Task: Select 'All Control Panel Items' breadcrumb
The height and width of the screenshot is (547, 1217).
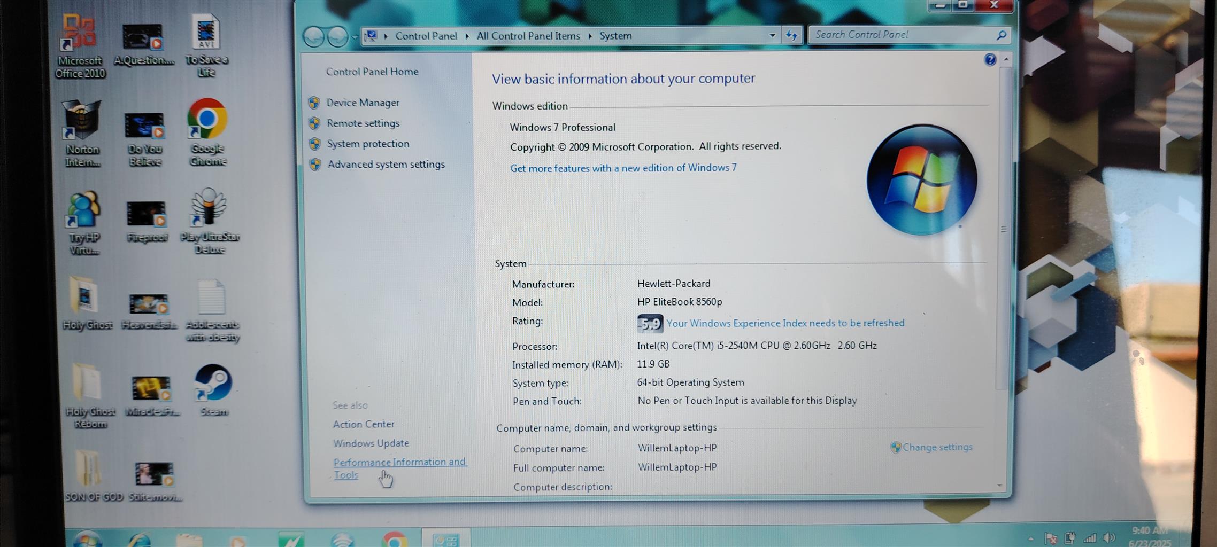Action: click(528, 36)
